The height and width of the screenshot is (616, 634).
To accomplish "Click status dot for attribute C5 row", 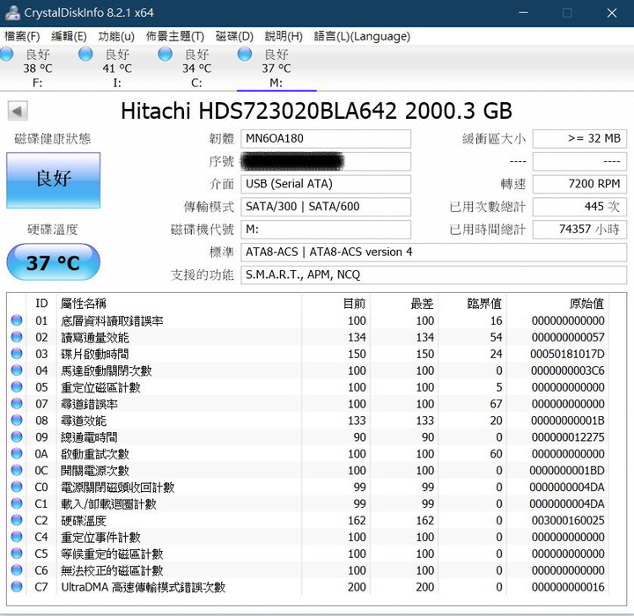I will pos(17,554).
